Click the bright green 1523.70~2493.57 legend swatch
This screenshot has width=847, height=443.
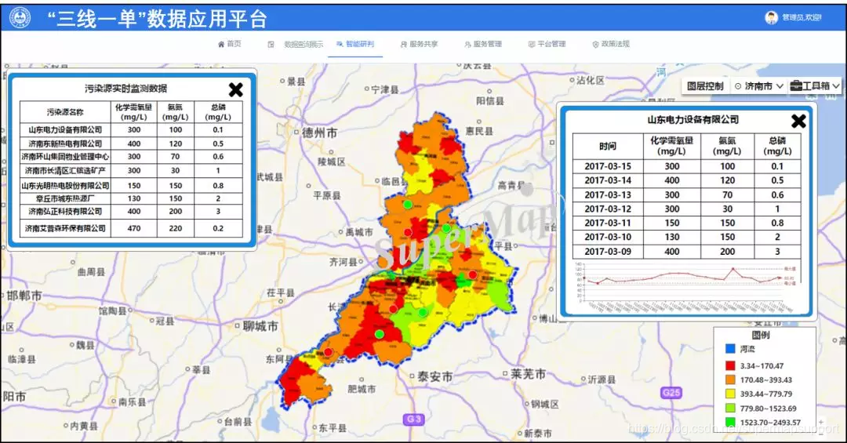coord(730,423)
